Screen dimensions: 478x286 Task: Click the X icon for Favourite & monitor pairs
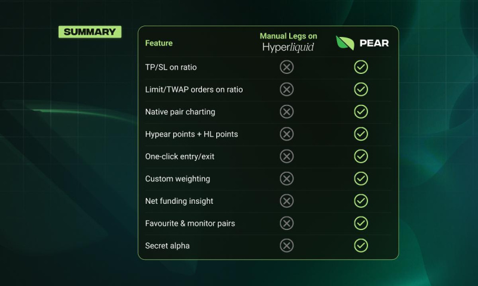click(x=287, y=223)
